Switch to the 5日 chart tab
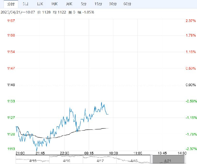197x164 pixels. 25,4
